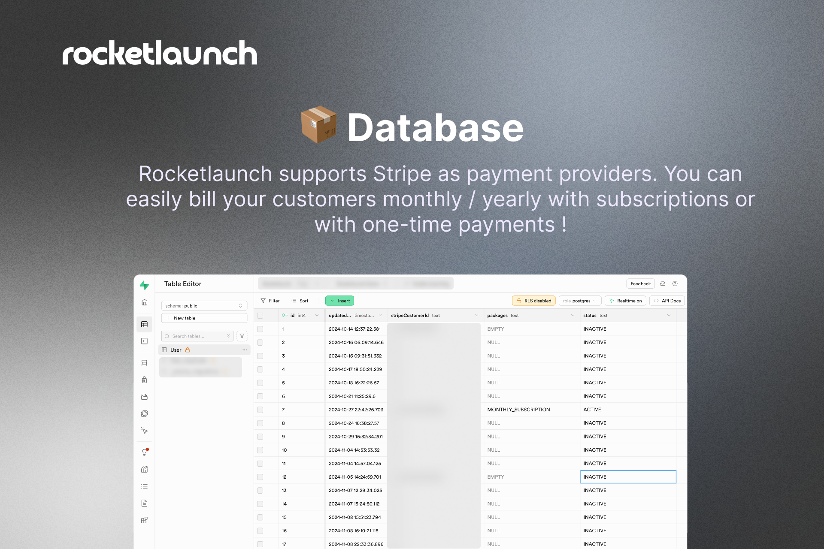Open the id column header chevron
Image resolution: width=824 pixels, height=549 pixels.
pyautogui.click(x=317, y=315)
